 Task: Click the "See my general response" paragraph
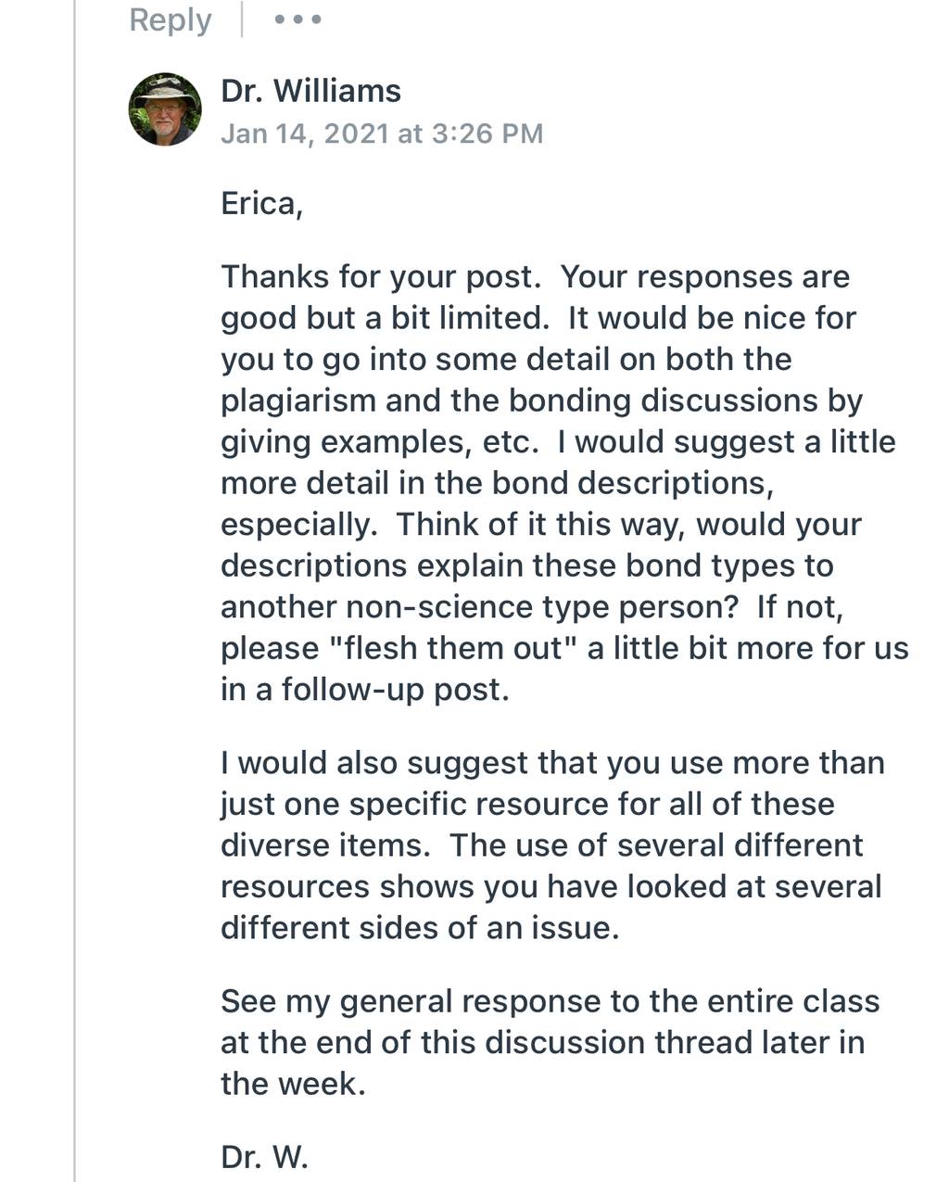[x=550, y=1042]
